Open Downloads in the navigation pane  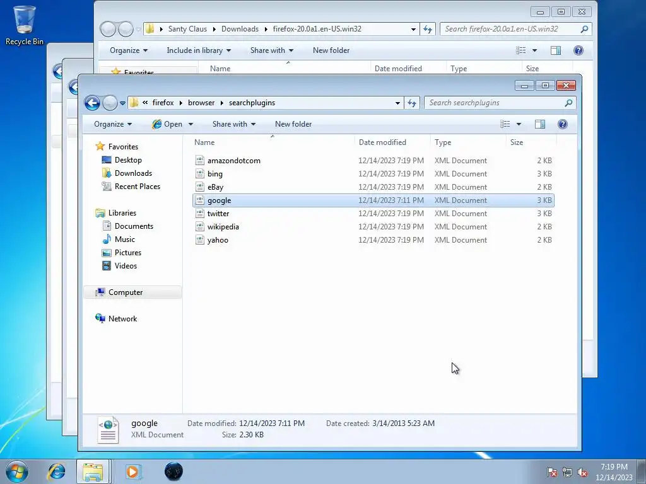pos(133,173)
